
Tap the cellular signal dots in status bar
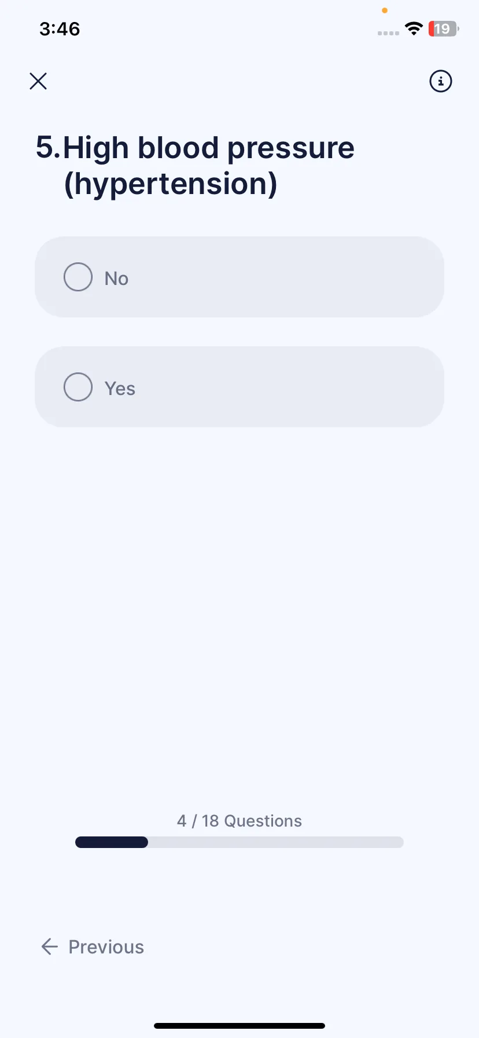(x=388, y=33)
